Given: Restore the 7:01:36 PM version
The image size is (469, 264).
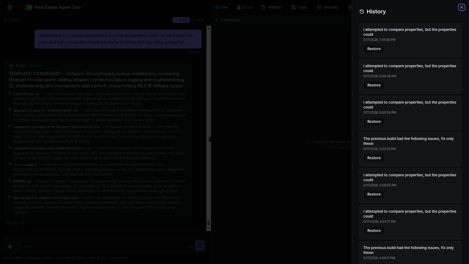Looking at the screenshot, I should pos(374,49).
